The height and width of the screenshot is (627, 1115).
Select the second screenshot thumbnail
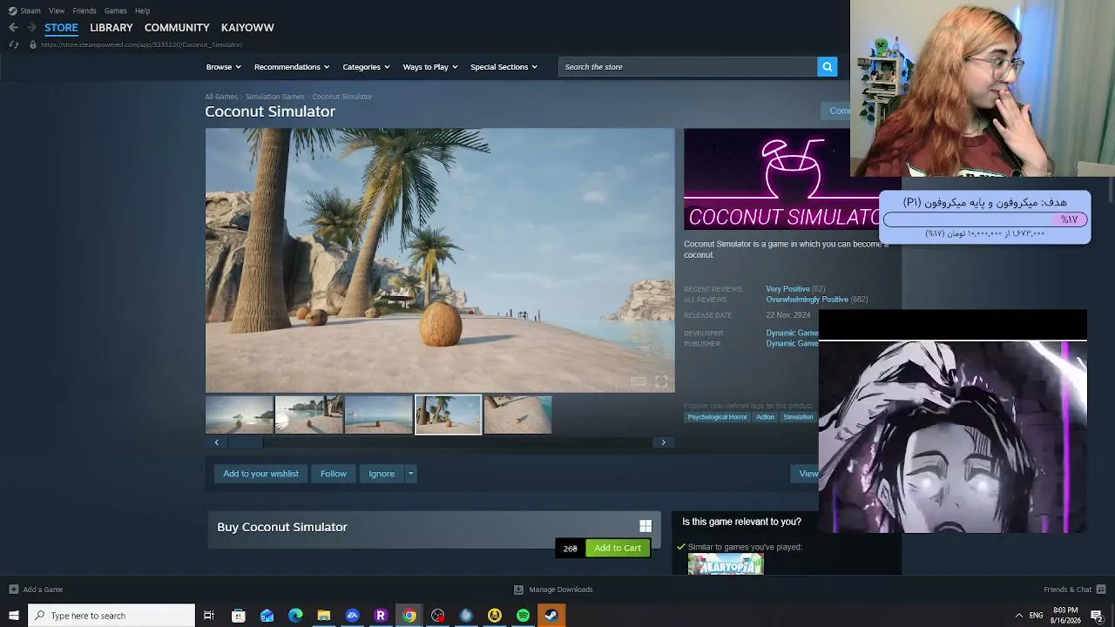coord(308,415)
